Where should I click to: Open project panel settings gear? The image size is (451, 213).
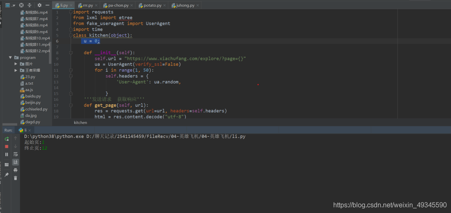[39, 5]
